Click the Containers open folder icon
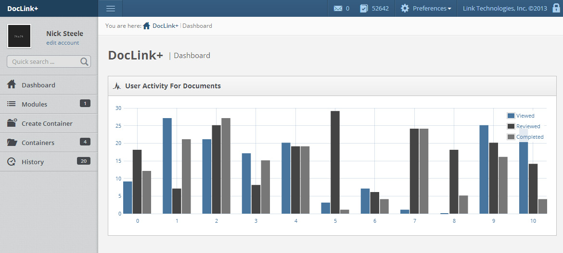563x253 pixels. [x=12, y=142]
